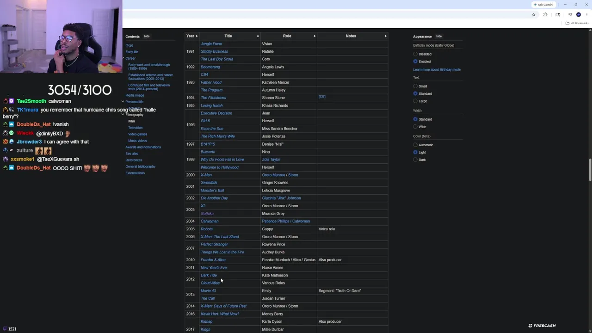Click the Ask Gemini button
The height and width of the screenshot is (333, 592).
pos(543,5)
